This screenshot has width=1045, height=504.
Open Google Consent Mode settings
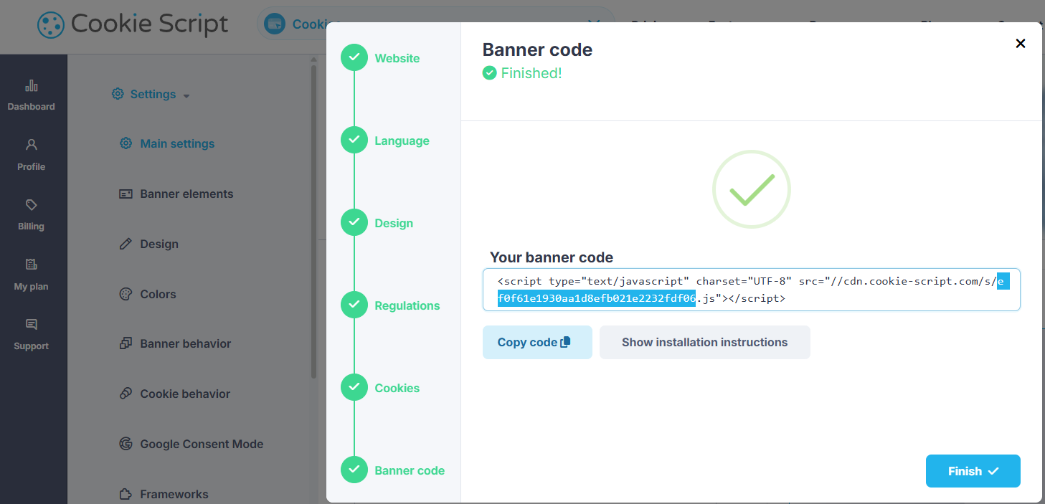coord(202,444)
